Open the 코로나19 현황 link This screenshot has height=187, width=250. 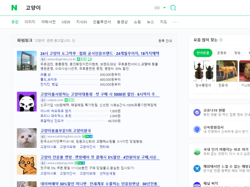click(x=214, y=110)
